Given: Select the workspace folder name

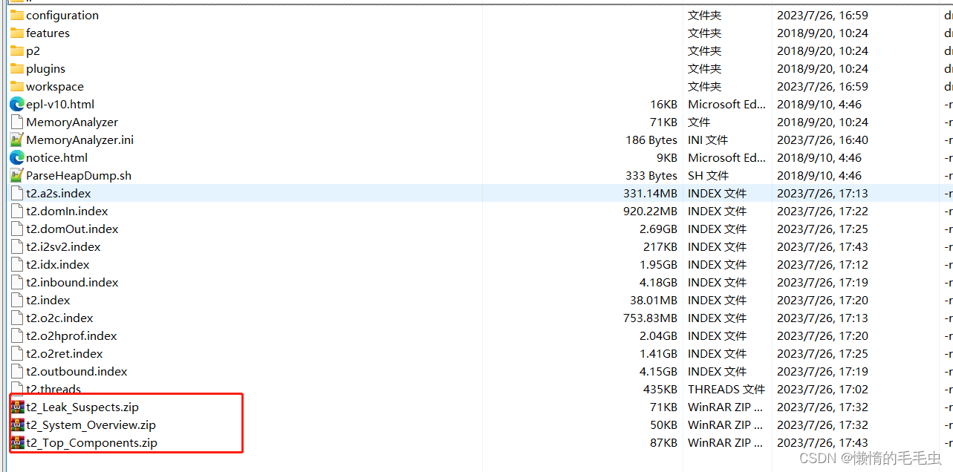Looking at the screenshot, I should pos(55,86).
